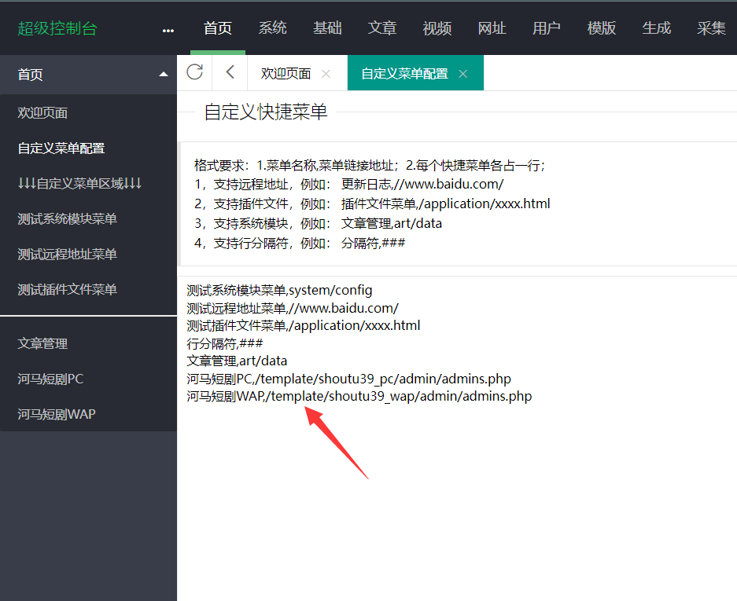Switch to the 自定义菜单配置 tab

tap(405, 74)
